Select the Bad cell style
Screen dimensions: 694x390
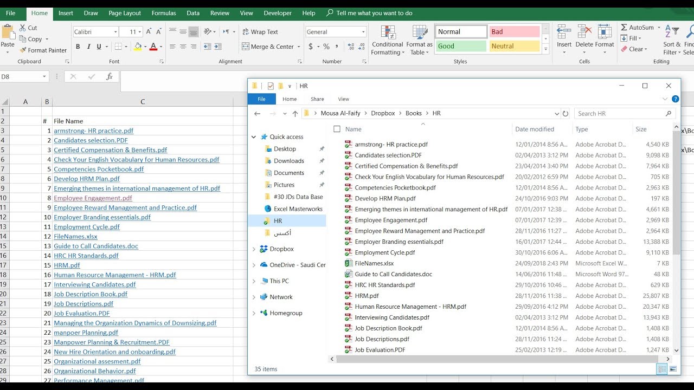pyautogui.click(x=514, y=32)
